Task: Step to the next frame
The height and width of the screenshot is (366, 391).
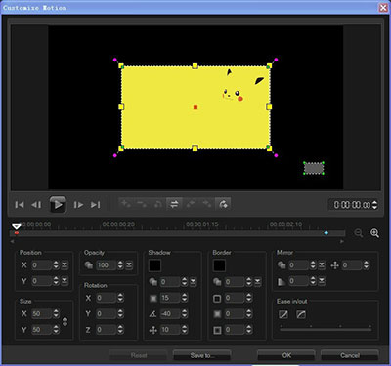Action: click(78, 205)
